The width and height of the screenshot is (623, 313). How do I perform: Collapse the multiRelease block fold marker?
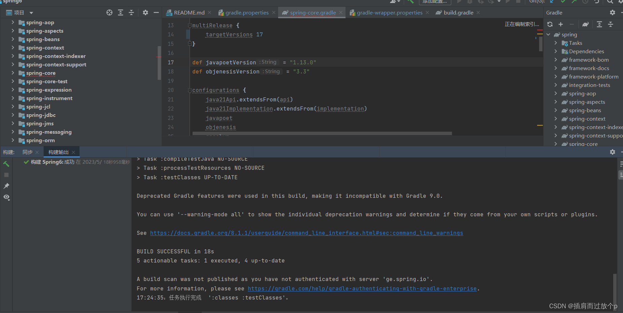190,26
